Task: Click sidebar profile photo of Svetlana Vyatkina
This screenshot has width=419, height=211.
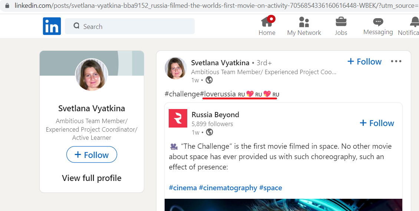Action: click(x=91, y=74)
